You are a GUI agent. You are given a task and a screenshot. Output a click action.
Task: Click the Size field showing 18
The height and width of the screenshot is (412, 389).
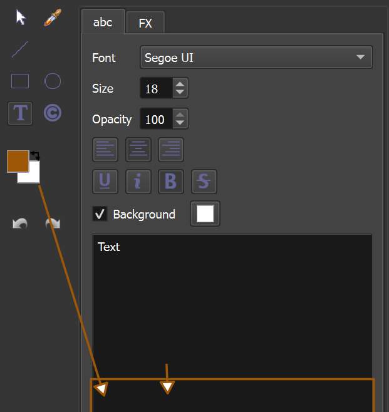coord(157,88)
